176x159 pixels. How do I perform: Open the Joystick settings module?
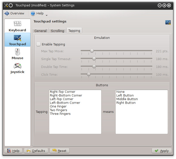[17, 68]
